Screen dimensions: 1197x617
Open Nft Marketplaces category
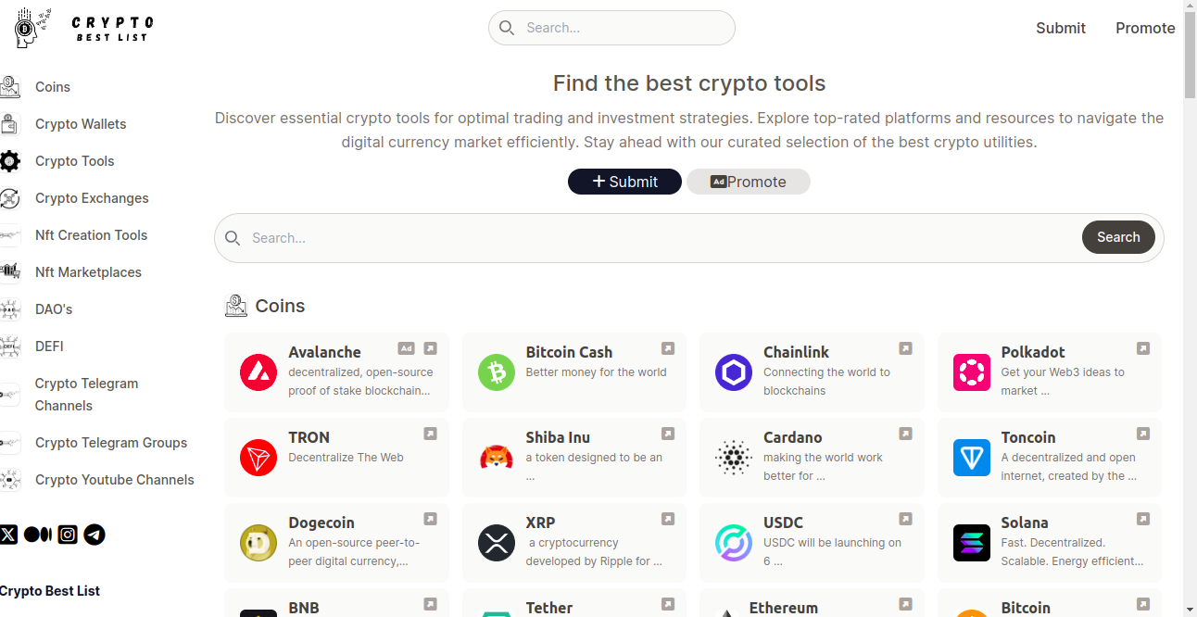88,272
